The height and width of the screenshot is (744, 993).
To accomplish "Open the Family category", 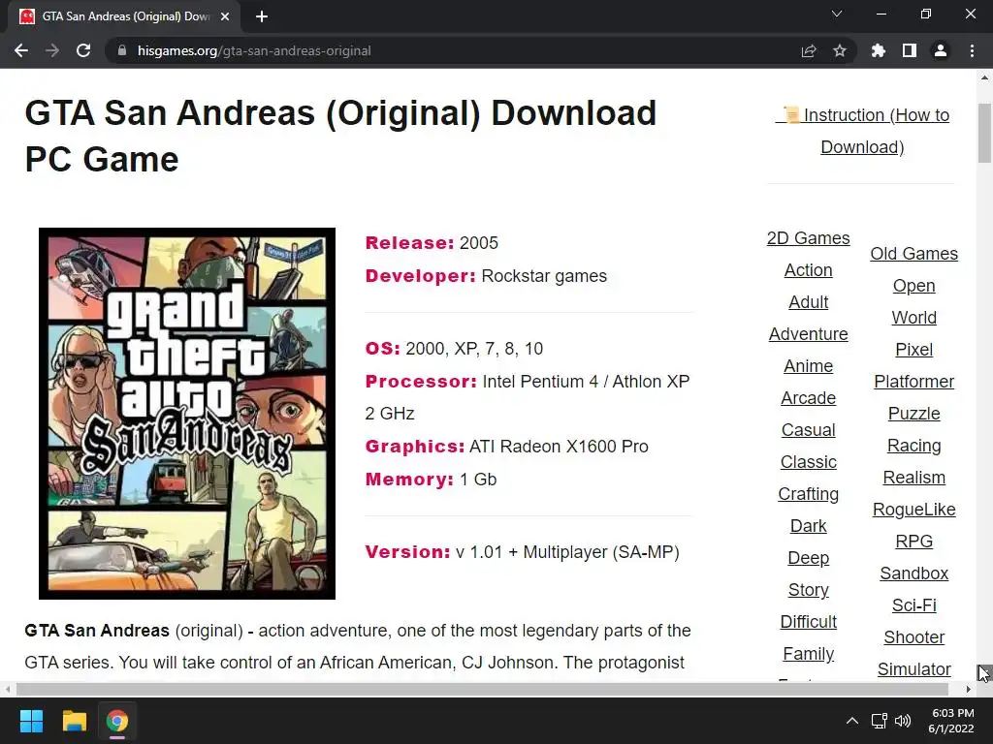I will tap(808, 654).
